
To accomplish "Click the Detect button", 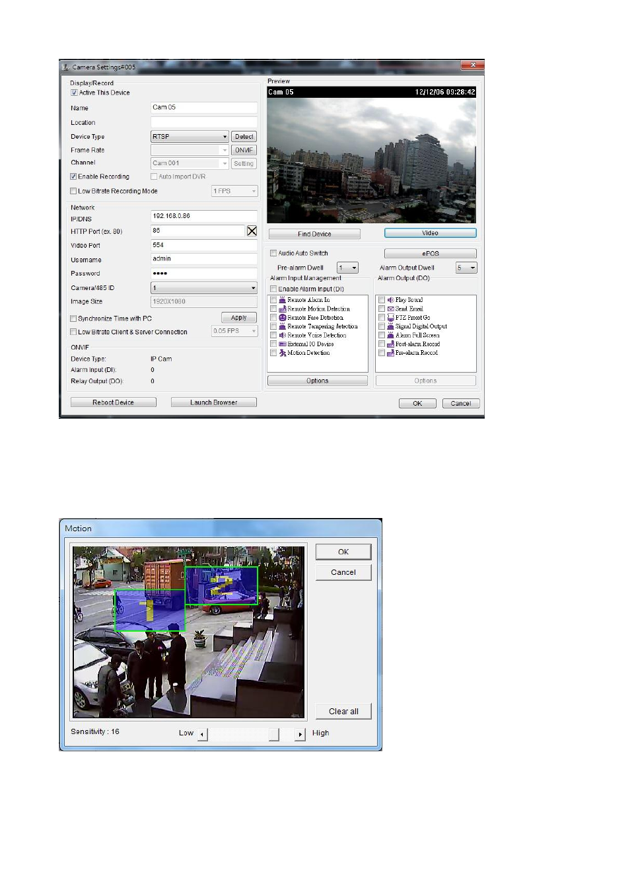I will coord(244,137).
